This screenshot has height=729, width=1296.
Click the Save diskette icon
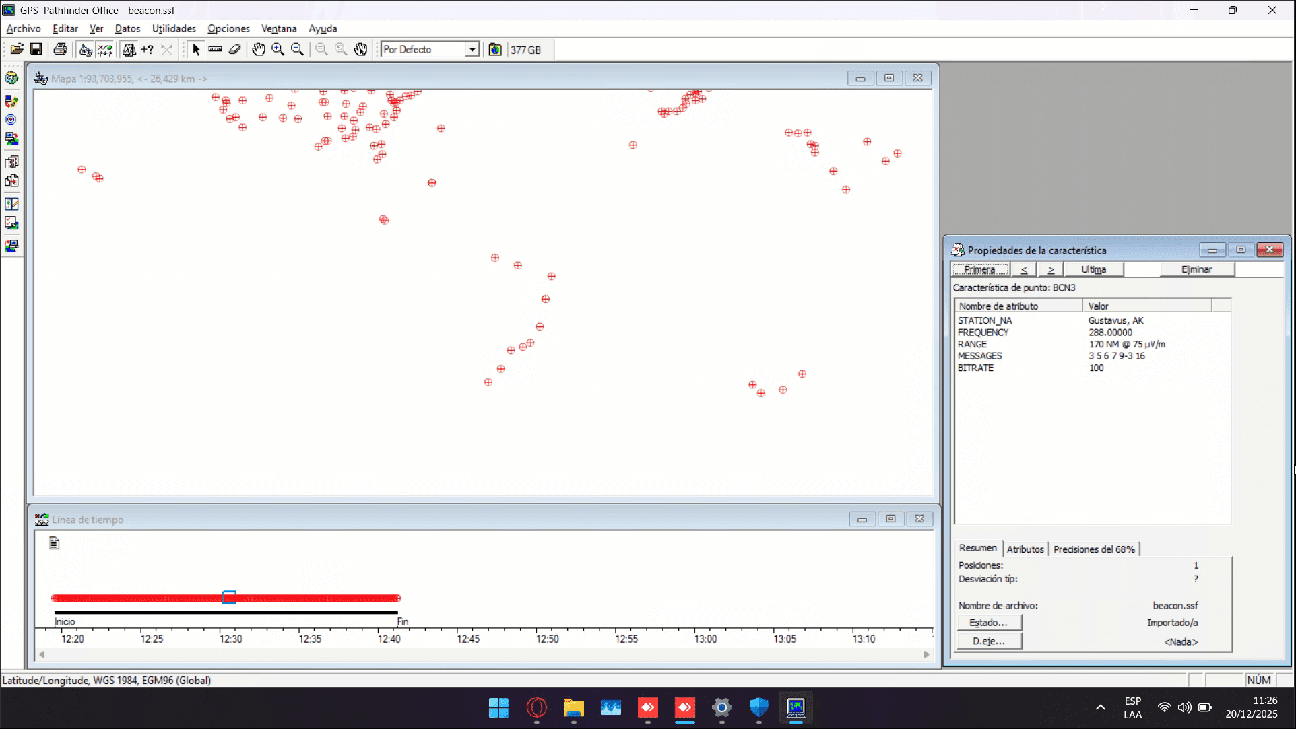tap(36, 49)
